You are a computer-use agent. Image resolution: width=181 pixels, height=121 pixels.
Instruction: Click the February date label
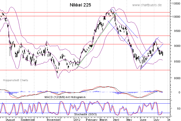(x=92, y=120)
